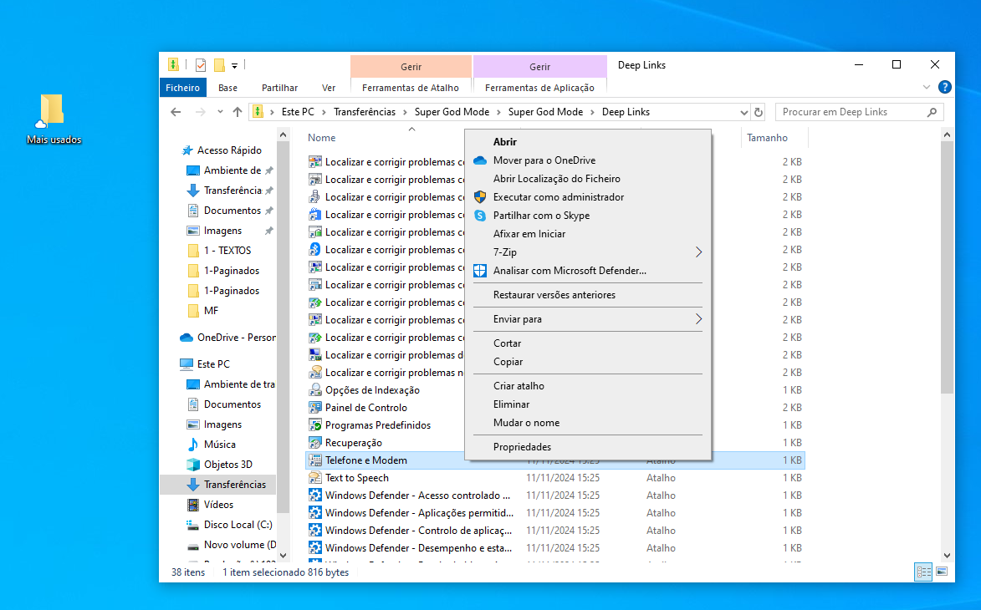Screen dimensions: 981x610
Task: Switch to details view icon
Action: (x=923, y=572)
